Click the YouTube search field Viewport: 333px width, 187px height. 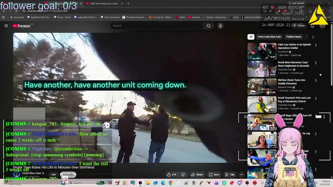[x=157, y=26]
